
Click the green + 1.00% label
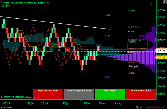131,11
